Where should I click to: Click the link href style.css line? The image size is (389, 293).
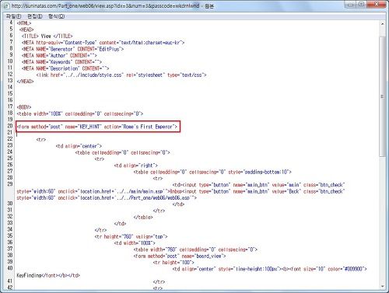pos(121,75)
